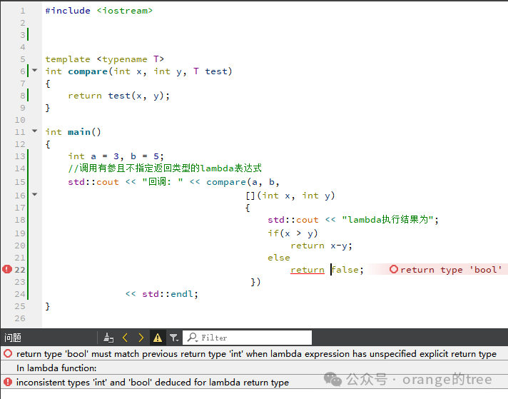Screen dimensions: 508x399
Task: Click the 'lambda执行结果为' string on line 18
Action: click(x=388, y=220)
